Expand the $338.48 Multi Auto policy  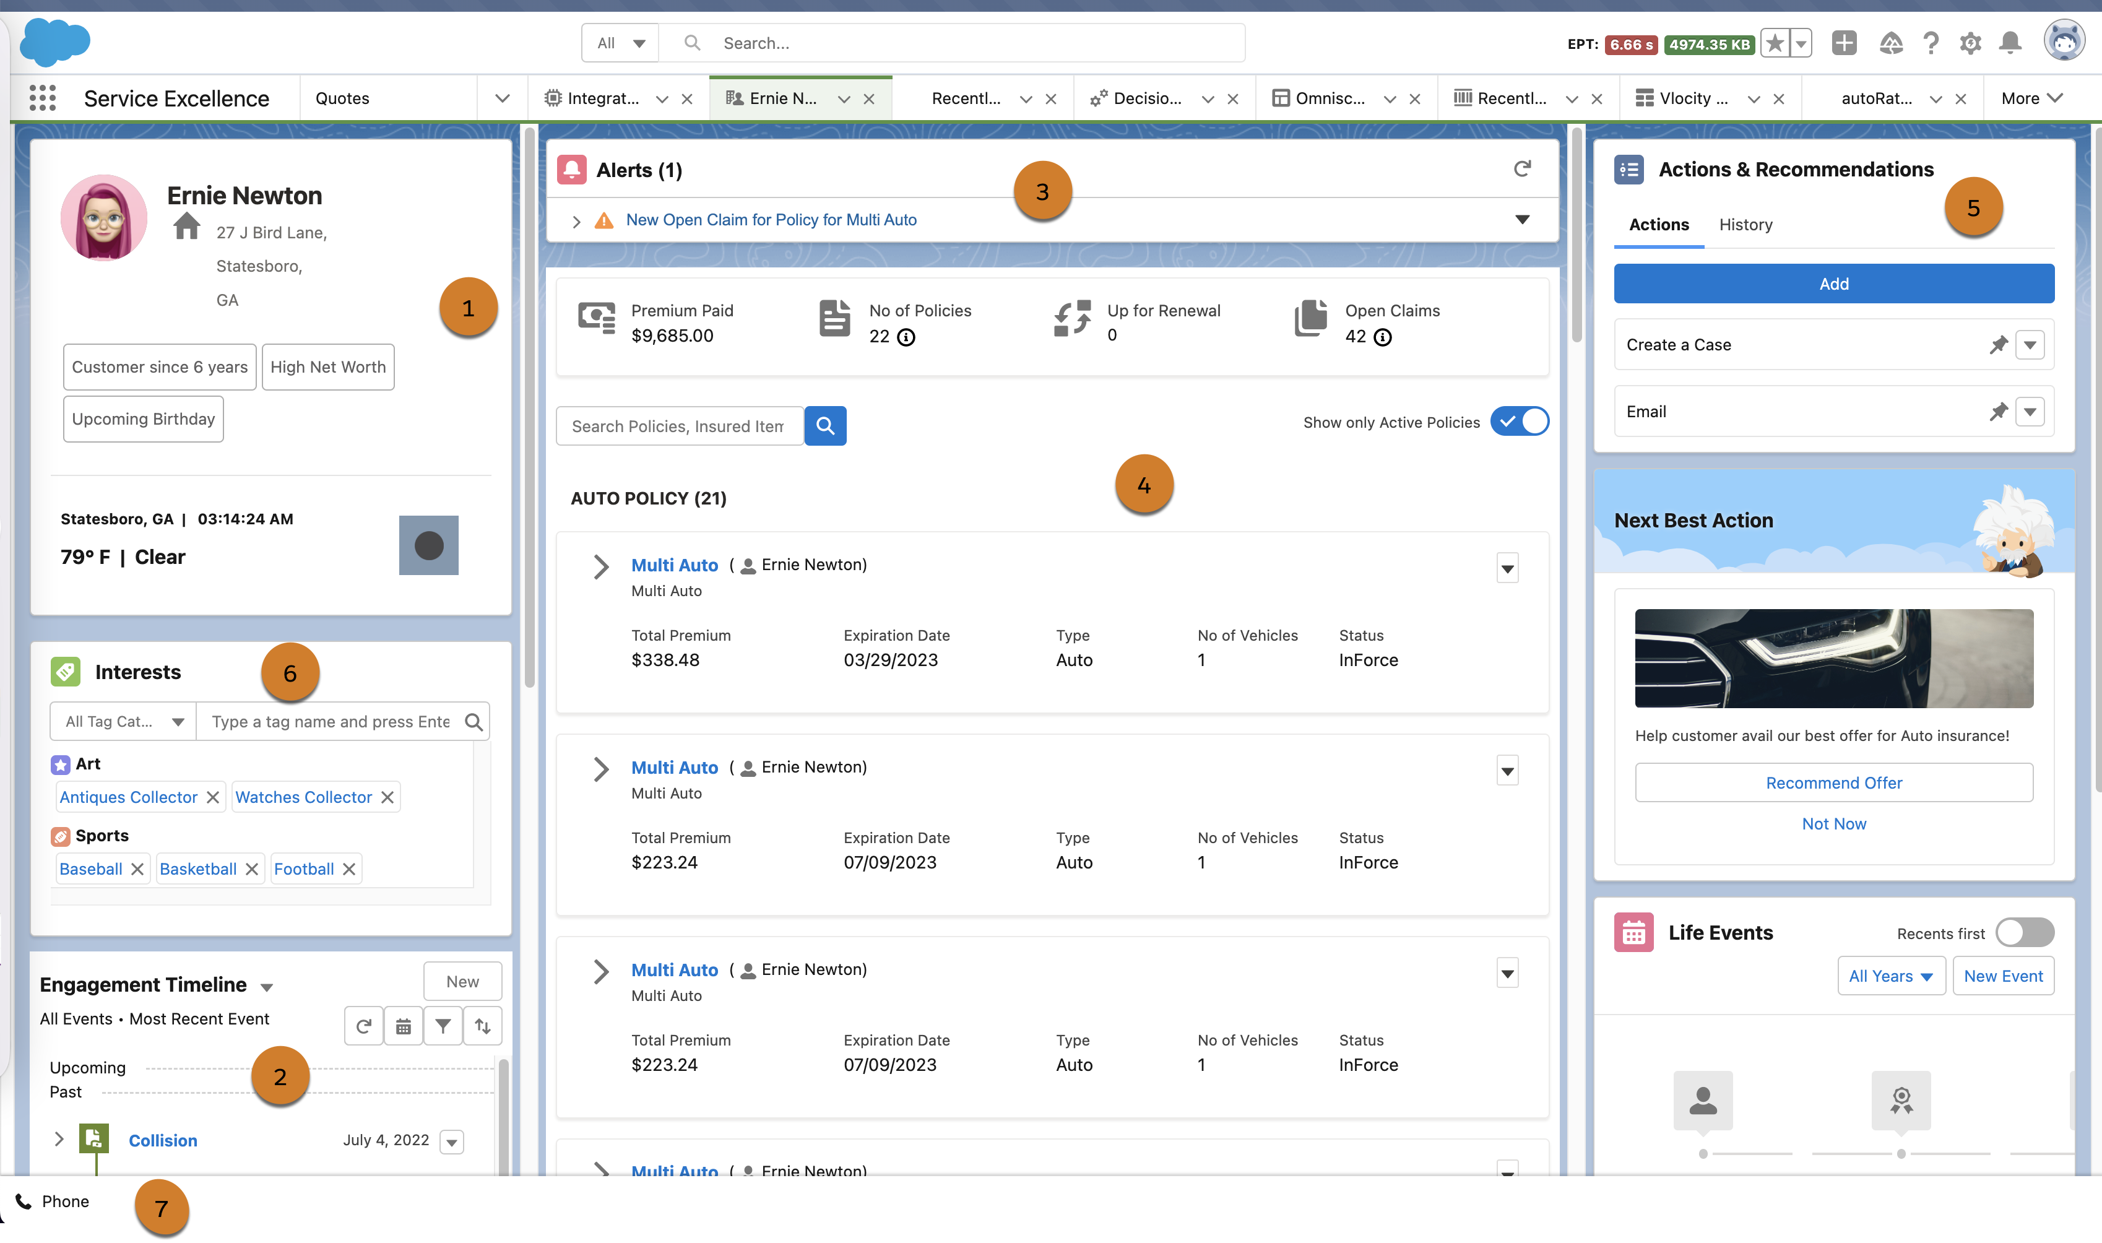[x=600, y=566]
